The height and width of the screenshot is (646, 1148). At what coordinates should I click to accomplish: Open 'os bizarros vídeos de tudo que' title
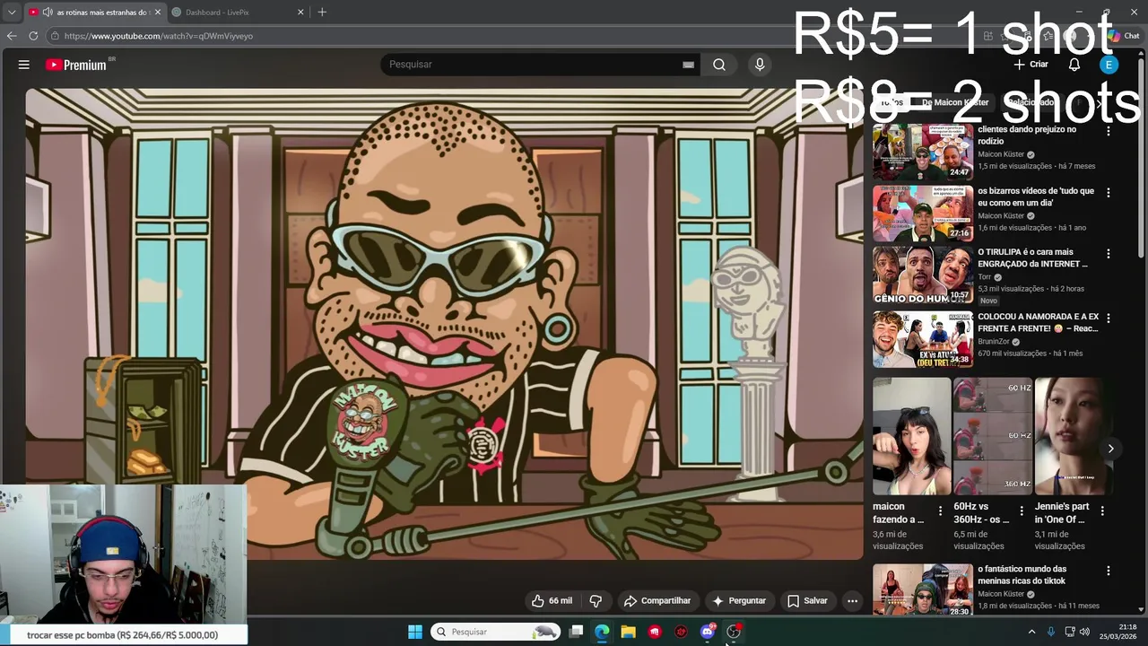(1036, 197)
